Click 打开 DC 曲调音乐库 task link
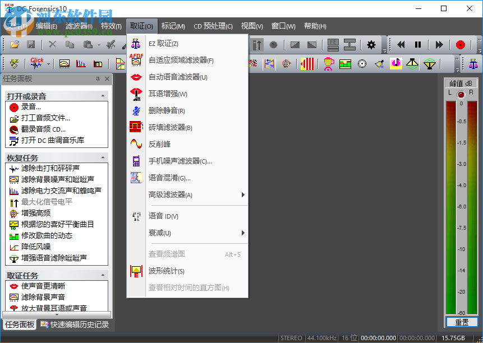The height and width of the screenshot is (343, 483). coord(47,140)
